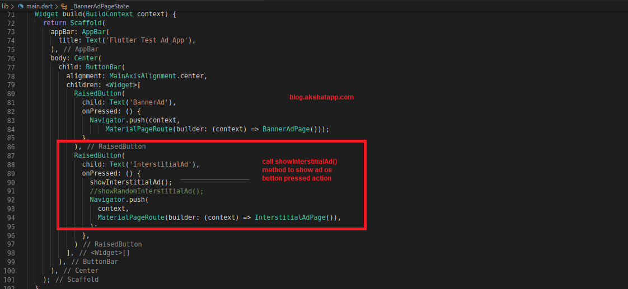Click the chevron after lib breadcrumb

[12, 5]
